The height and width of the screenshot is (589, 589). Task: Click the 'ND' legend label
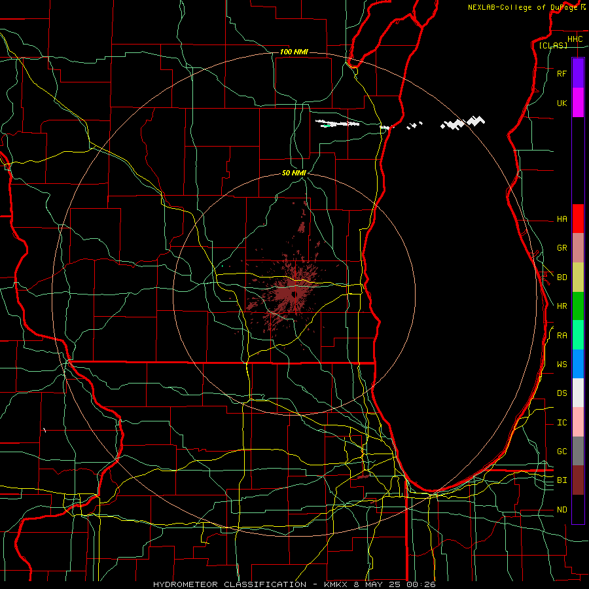pyautogui.click(x=562, y=510)
